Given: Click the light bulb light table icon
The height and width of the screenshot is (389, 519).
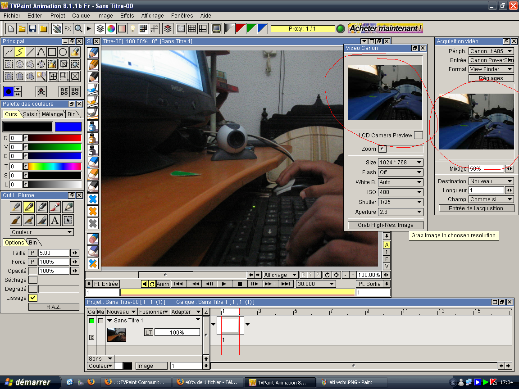Looking at the screenshot, I should pos(132,29).
